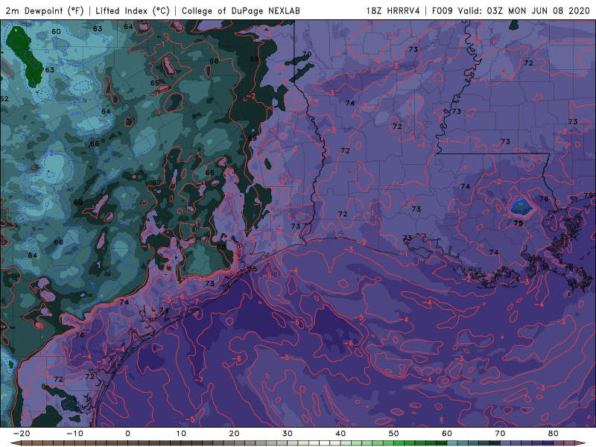Click the "F009" forecast hour label
This screenshot has width=596, height=447.
(x=442, y=10)
